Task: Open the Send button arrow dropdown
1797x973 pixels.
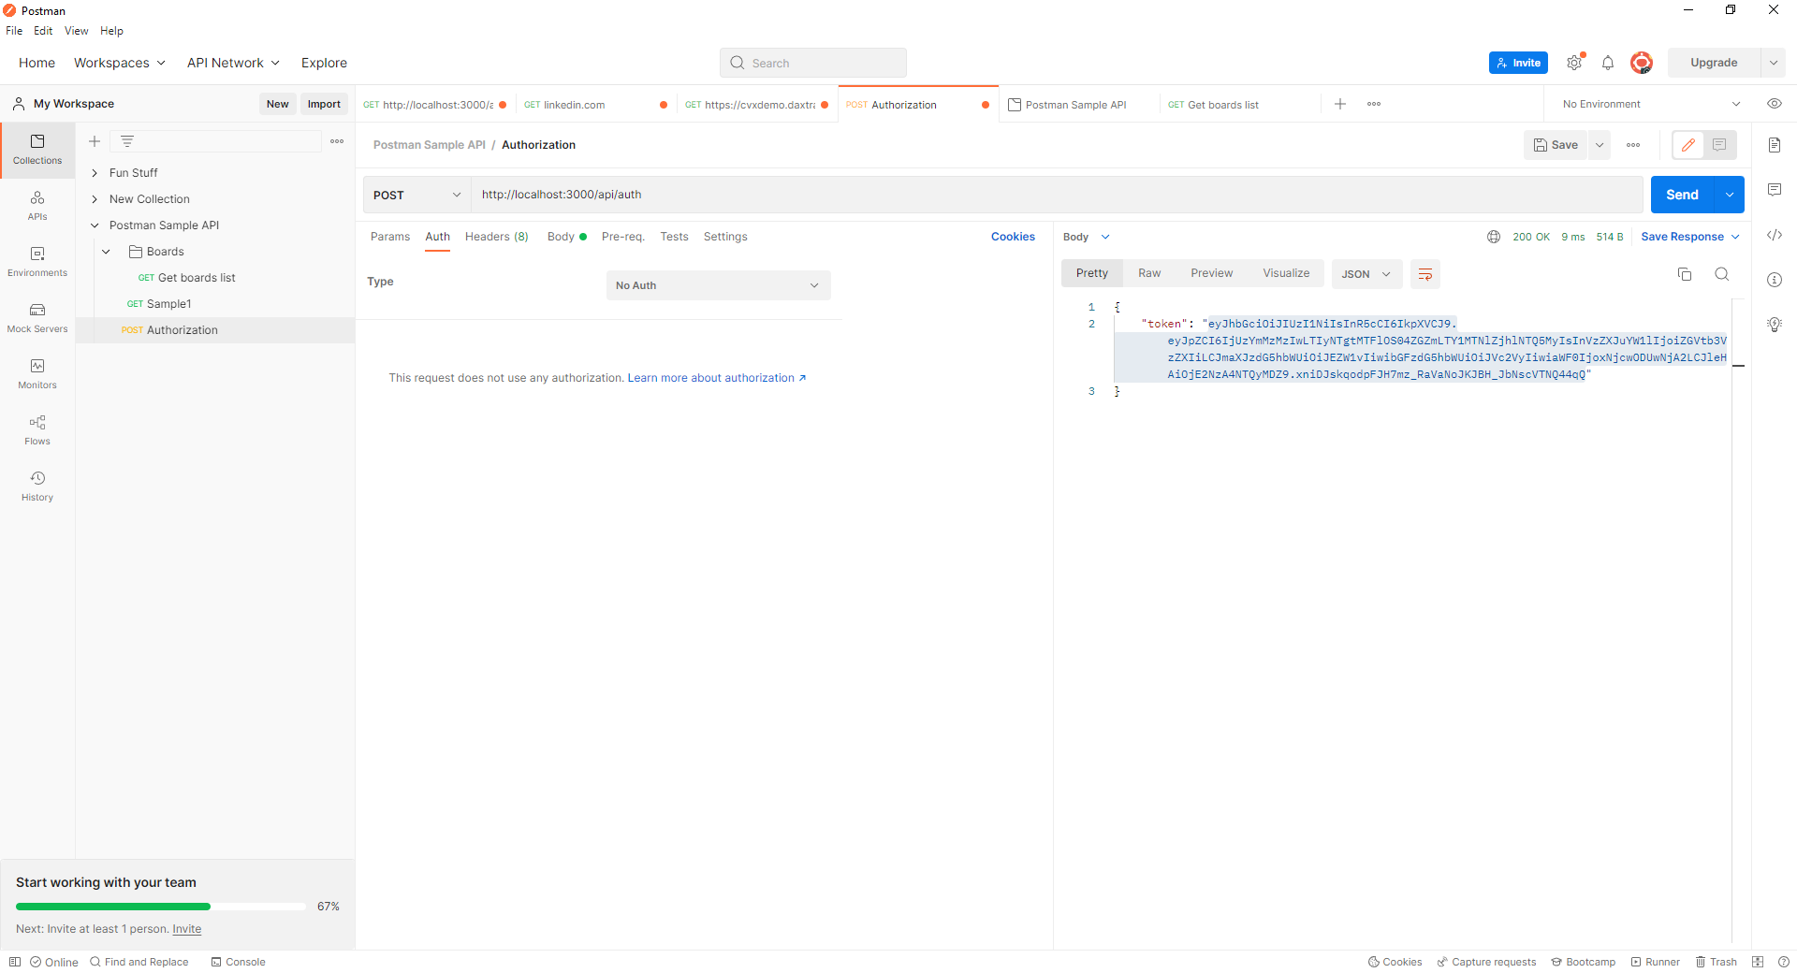Action: [1730, 195]
